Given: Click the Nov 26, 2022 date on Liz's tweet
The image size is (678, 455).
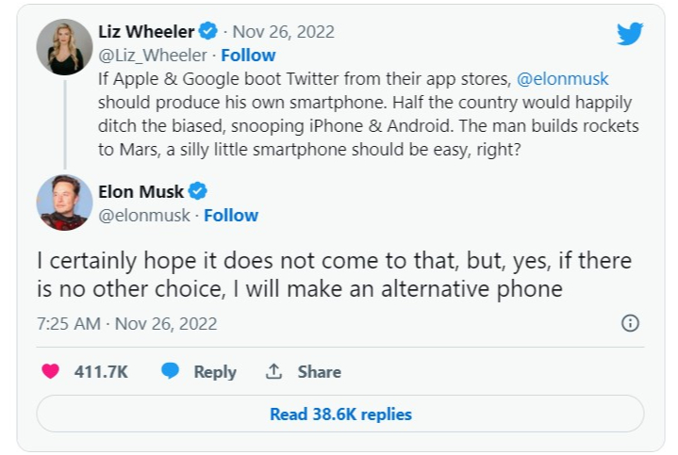Looking at the screenshot, I should 284,31.
